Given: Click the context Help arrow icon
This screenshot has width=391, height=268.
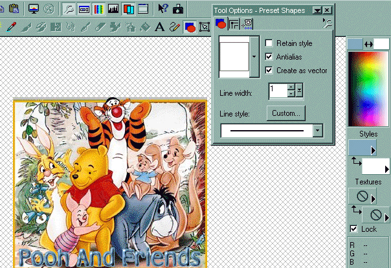Looking at the screenshot, I should click(163, 8).
